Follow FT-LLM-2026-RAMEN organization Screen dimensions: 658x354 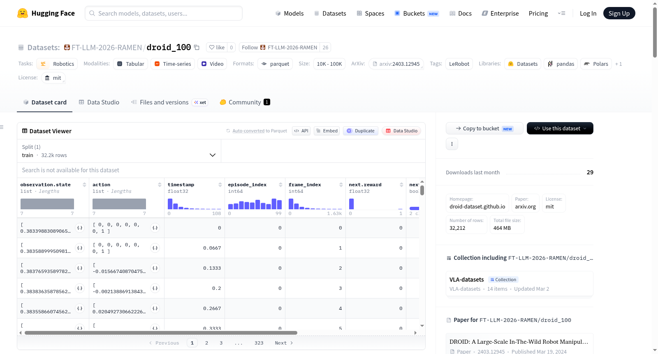point(279,47)
